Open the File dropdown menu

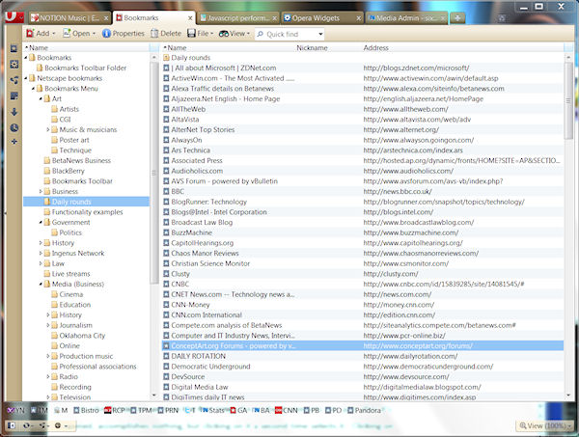pyautogui.click(x=201, y=34)
